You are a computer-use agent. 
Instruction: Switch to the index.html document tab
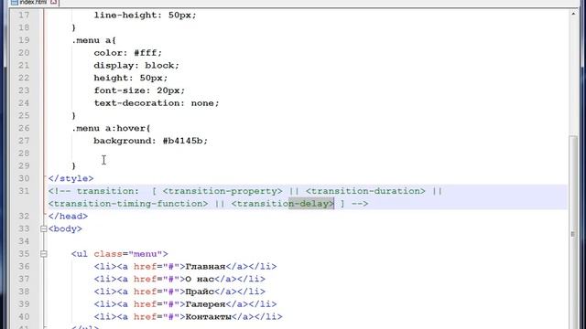pos(34,2)
